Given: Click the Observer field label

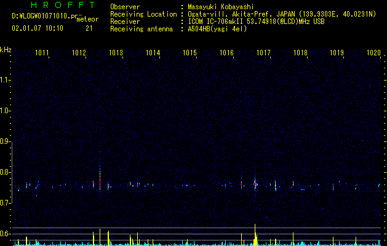Looking at the screenshot, I should (x=125, y=7).
